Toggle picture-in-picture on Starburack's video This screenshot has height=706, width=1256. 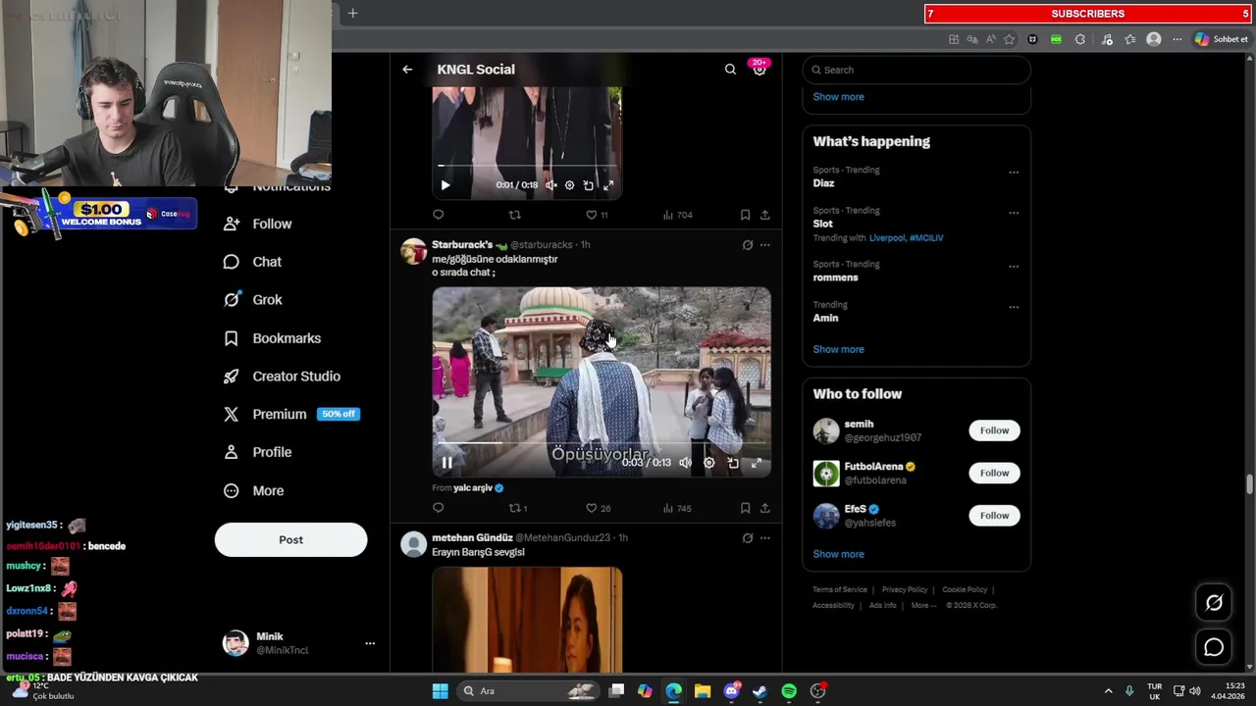click(x=733, y=463)
